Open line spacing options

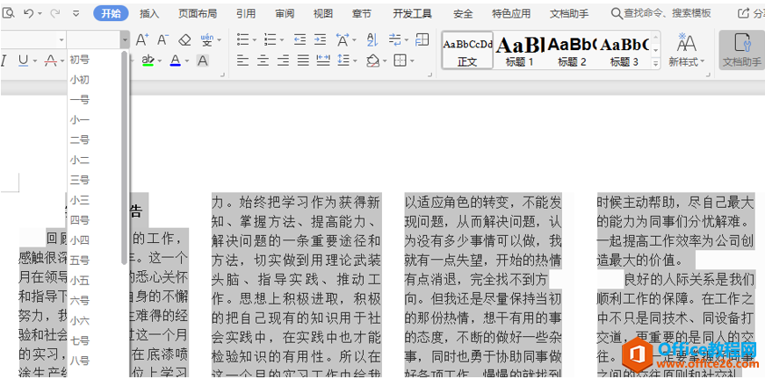pyautogui.click(x=344, y=61)
